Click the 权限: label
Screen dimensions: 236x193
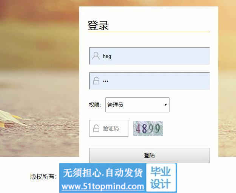pos(95,105)
